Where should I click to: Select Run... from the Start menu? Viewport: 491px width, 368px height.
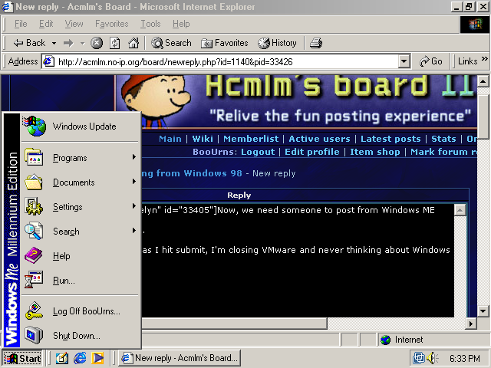coord(64,281)
